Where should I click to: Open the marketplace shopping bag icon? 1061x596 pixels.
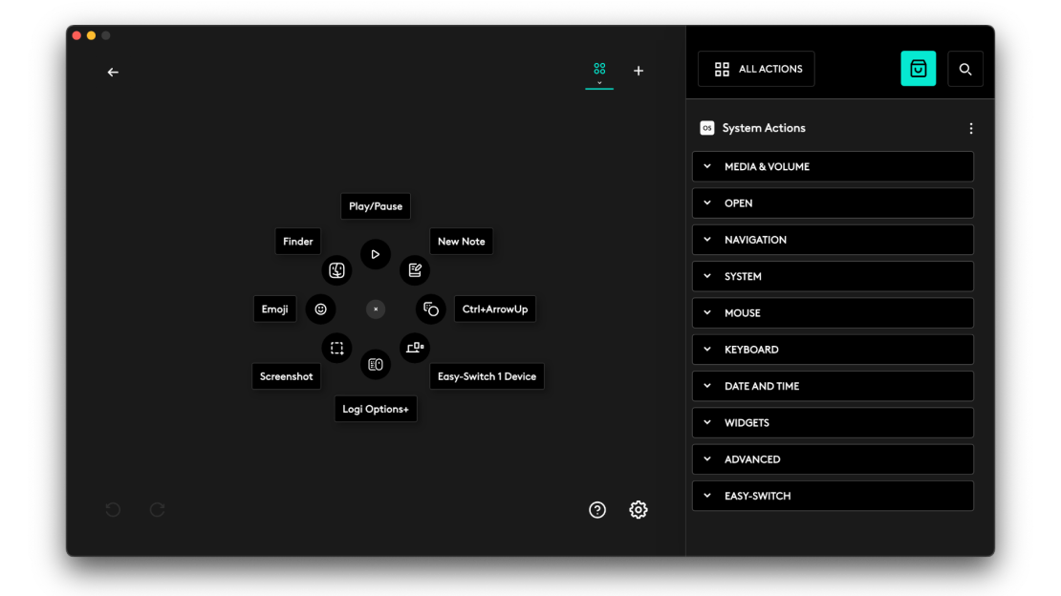click(918, 69)
